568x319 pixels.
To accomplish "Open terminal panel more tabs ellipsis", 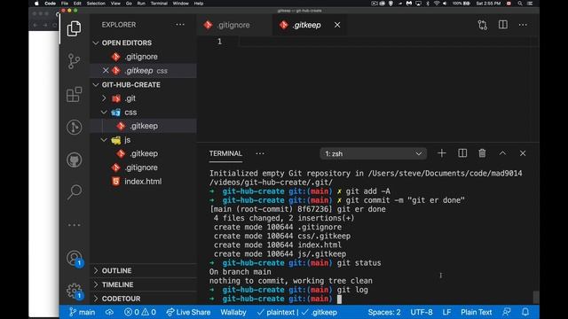I will click(260, 153).
